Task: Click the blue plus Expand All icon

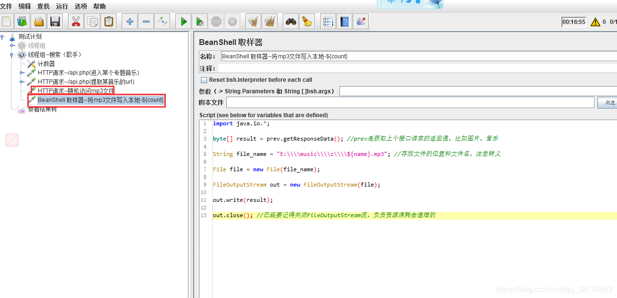Action: (129, 21)
